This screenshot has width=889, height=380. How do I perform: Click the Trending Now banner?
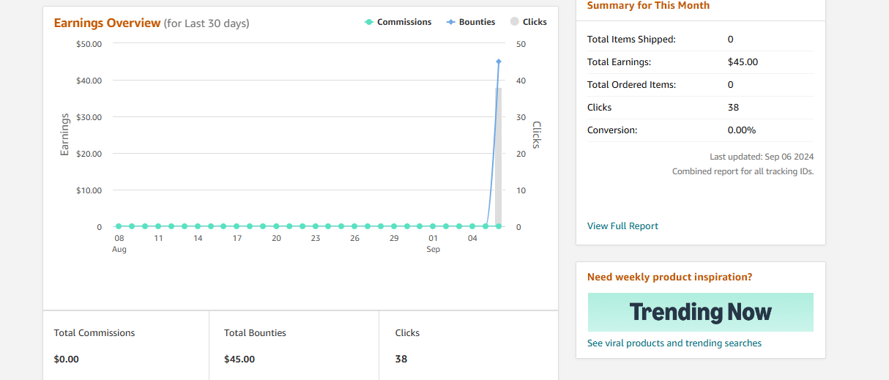click(x=700, y=313)
